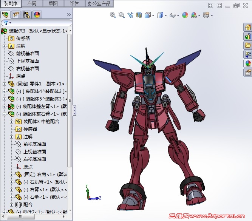252x221 pixels.
Task: Open the View Settings dropdown arrow
Action: click(x=212, y=16)
